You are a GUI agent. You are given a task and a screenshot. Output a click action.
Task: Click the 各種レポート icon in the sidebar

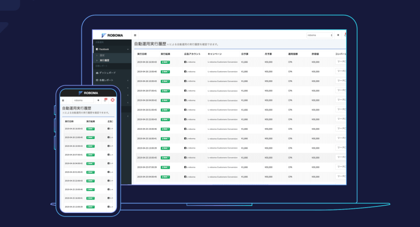(x=97, y=80)
